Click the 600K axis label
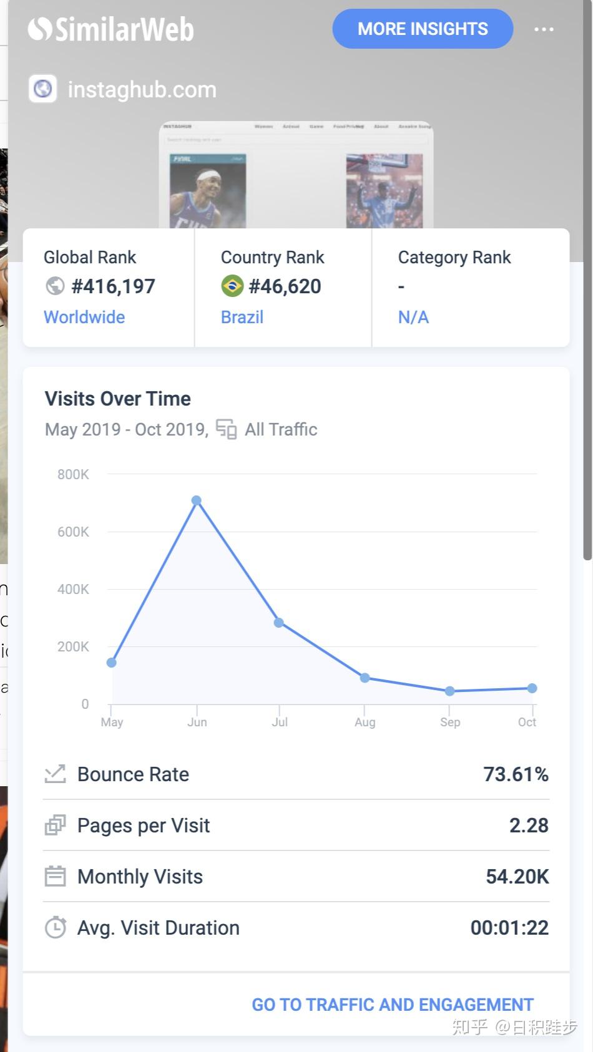 point(73,532)
